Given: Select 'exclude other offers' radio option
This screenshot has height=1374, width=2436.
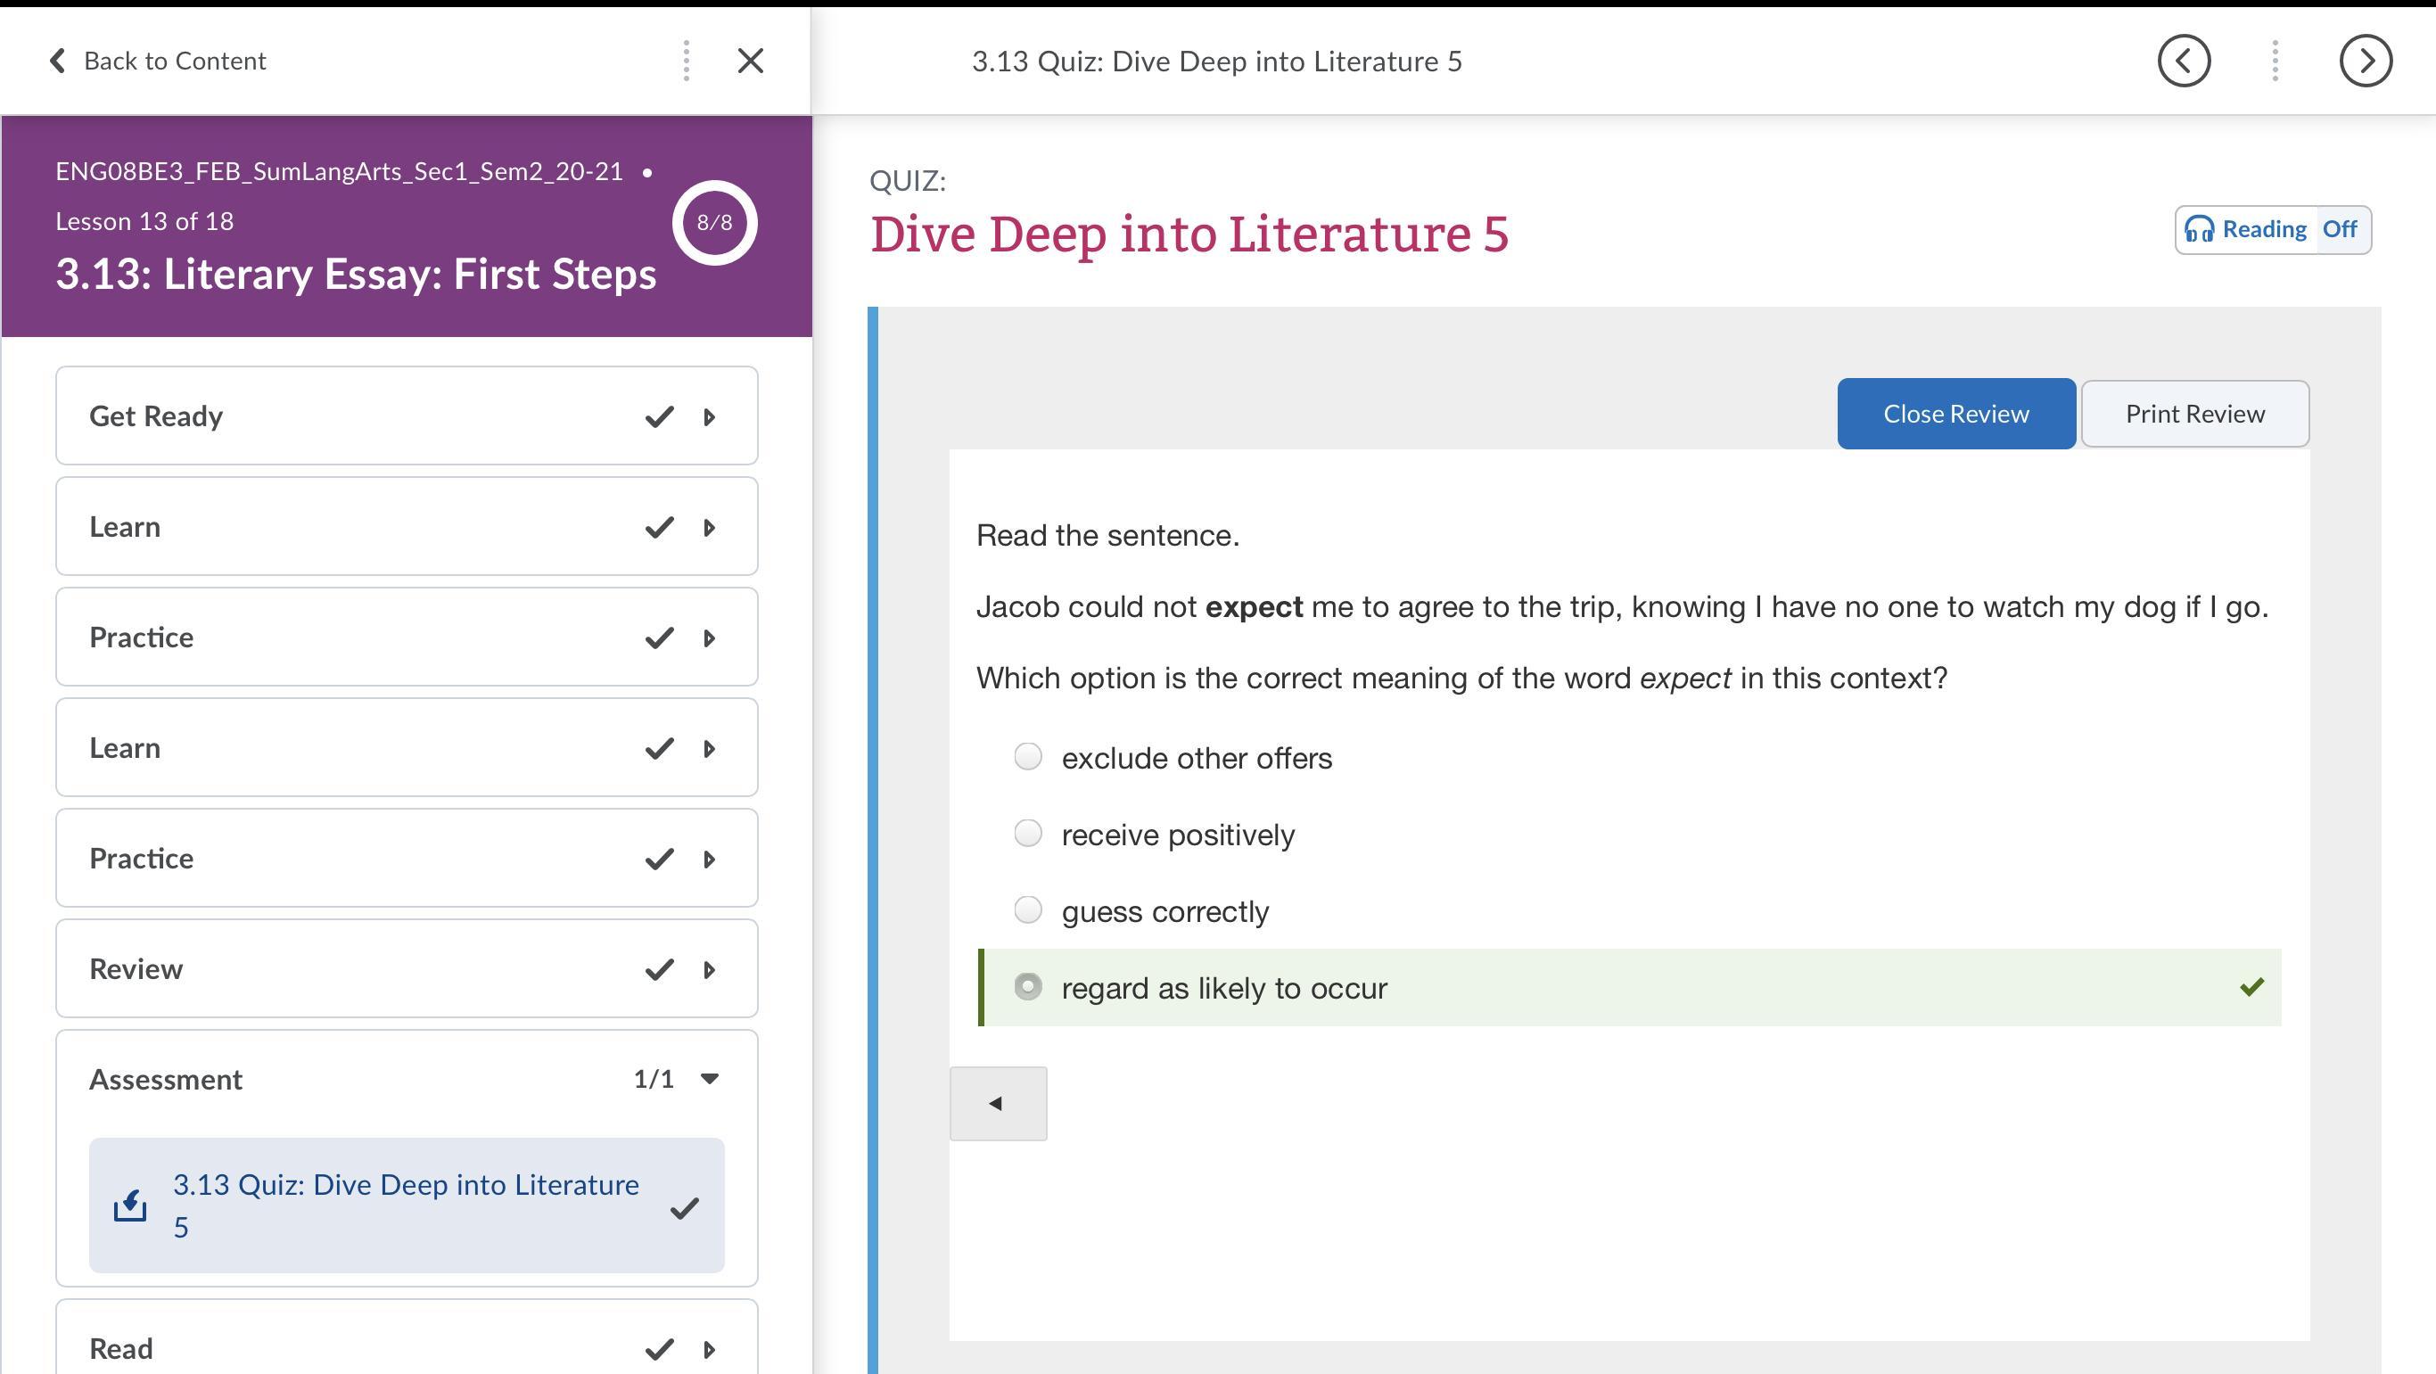Looking at the screenshot, I should pyautogui.click(x=1028, y=756).
